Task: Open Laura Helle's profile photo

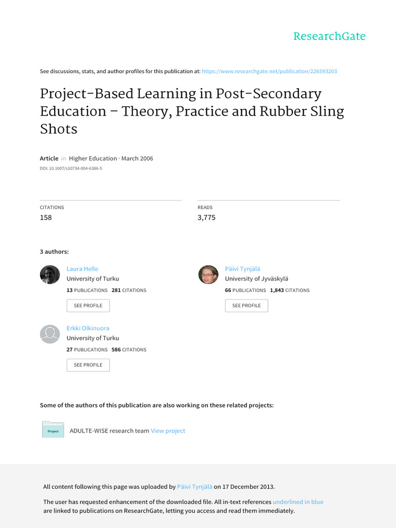Action: coord(50,275)
